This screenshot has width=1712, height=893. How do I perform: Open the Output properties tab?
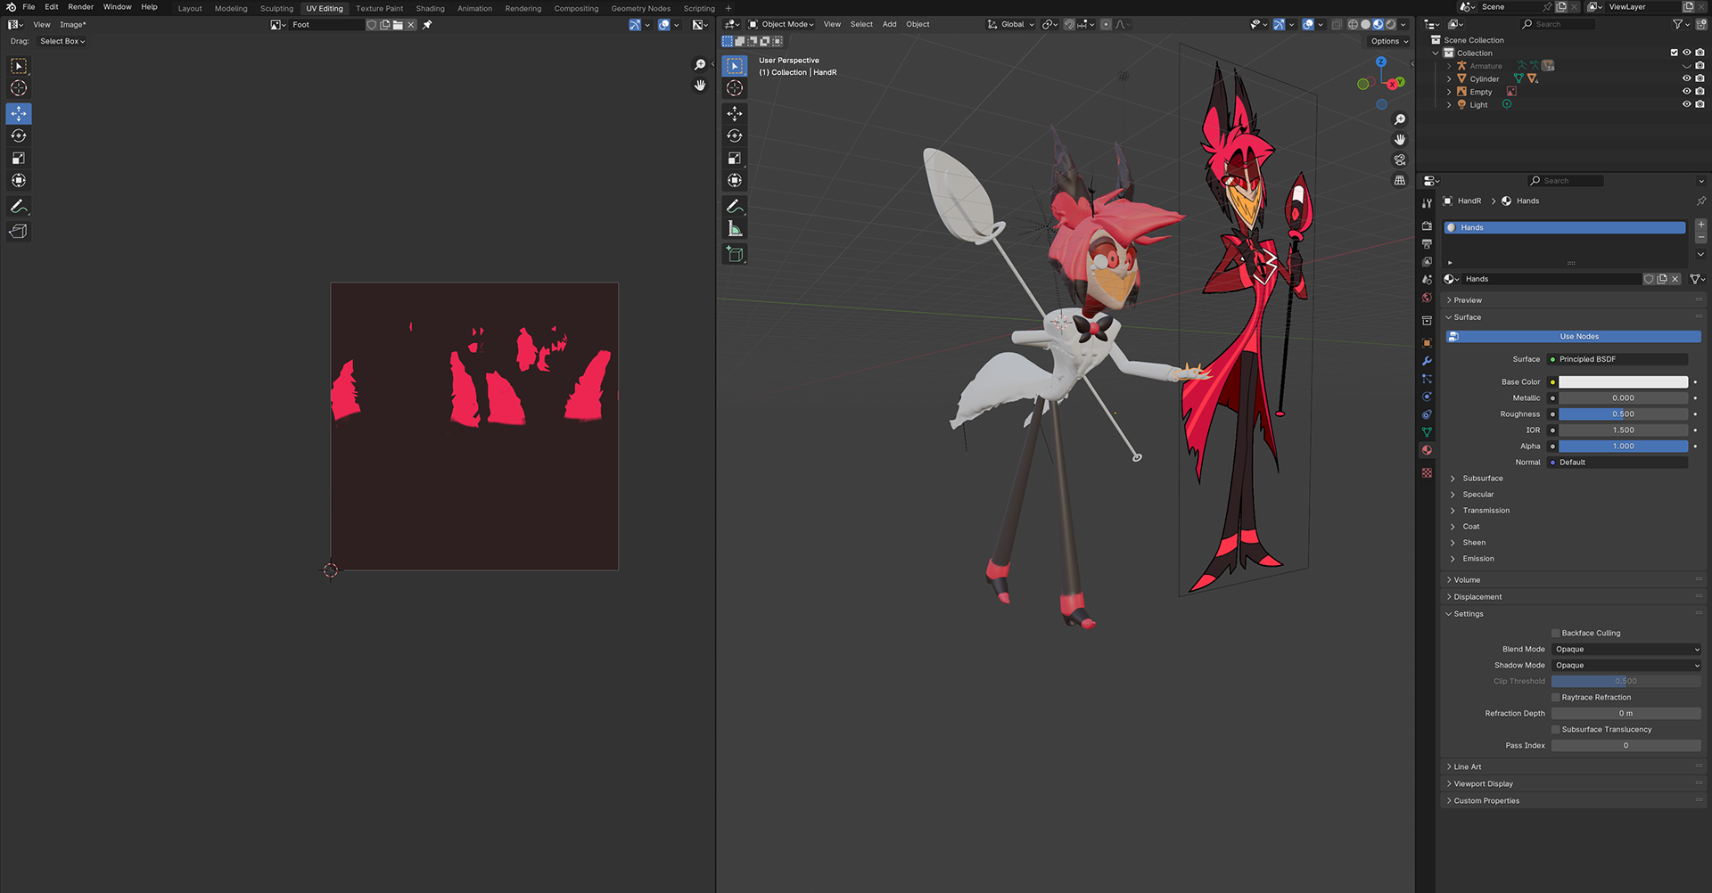1427,243
